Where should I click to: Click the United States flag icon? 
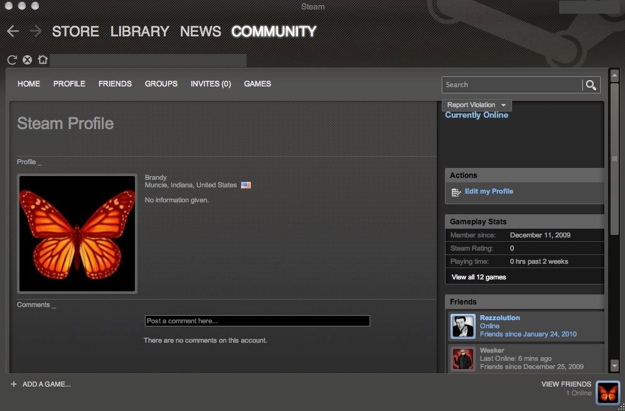[x=246, y=185]
